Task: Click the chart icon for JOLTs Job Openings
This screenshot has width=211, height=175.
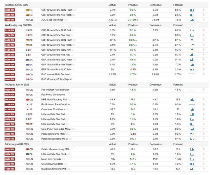Action: (192, 19)
